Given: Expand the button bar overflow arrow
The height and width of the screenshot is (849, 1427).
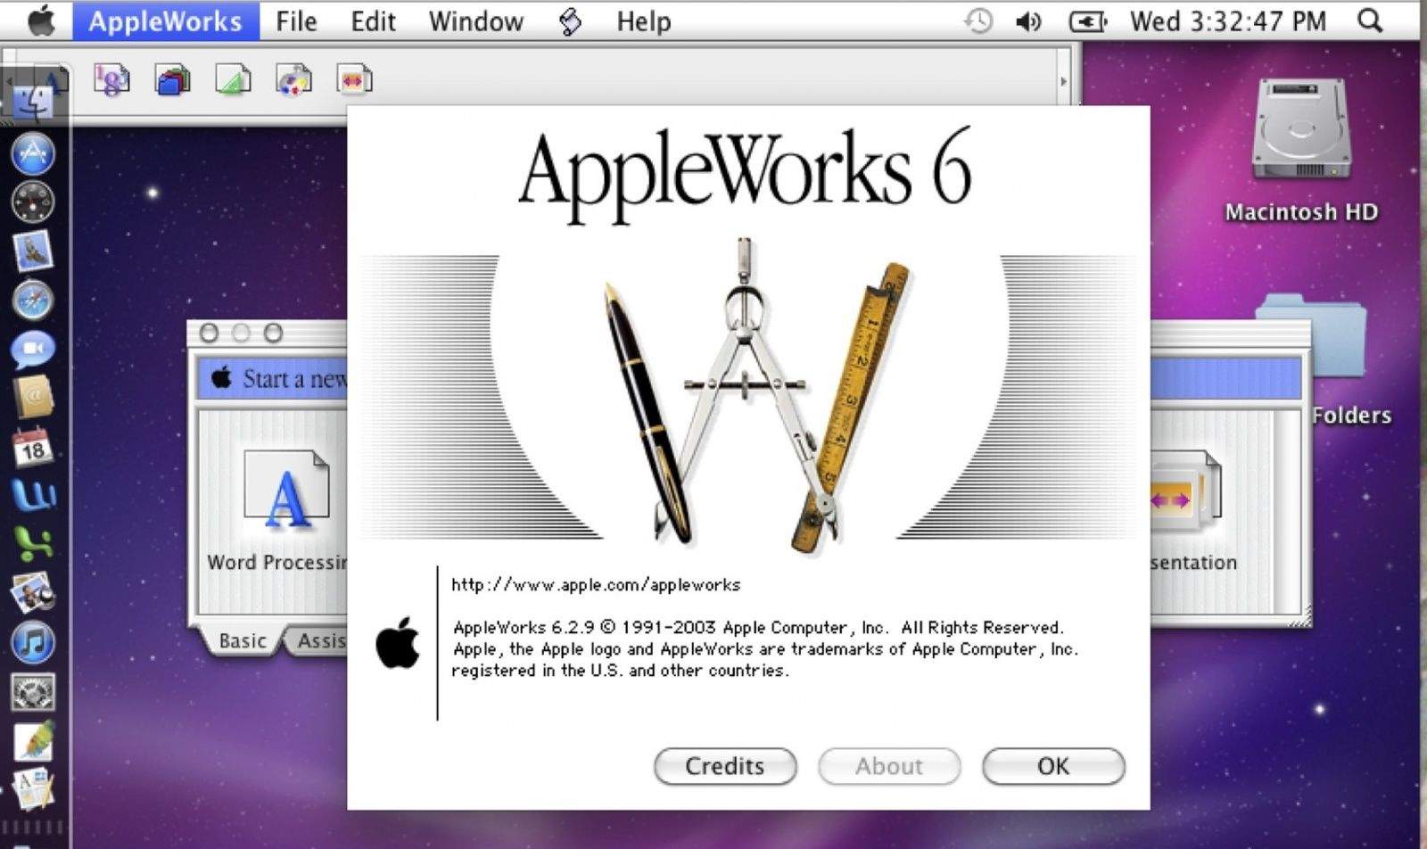Looking at the screenshot, I should pos(1062,81).
